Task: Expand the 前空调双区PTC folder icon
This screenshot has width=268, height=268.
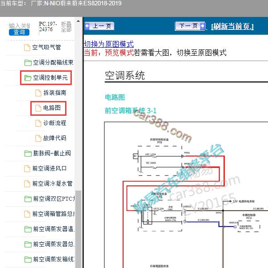Action: click(28, 199)
